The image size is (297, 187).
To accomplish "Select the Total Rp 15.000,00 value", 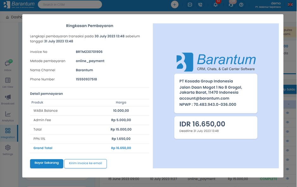I will coord(121,130).
